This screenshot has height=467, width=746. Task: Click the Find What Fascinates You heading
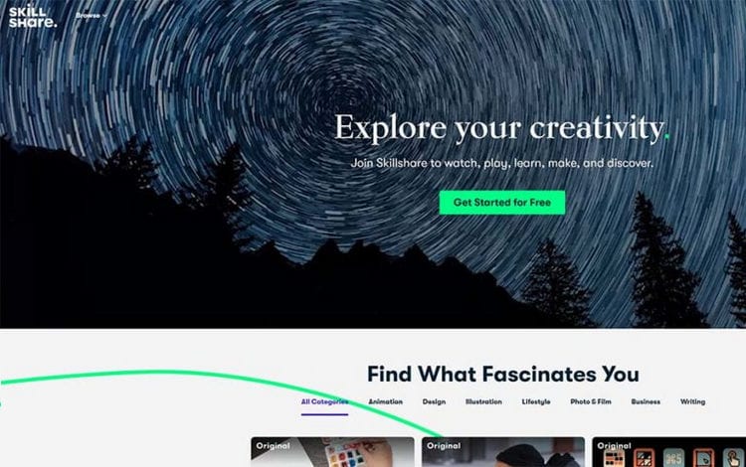(x=503, y=374)
